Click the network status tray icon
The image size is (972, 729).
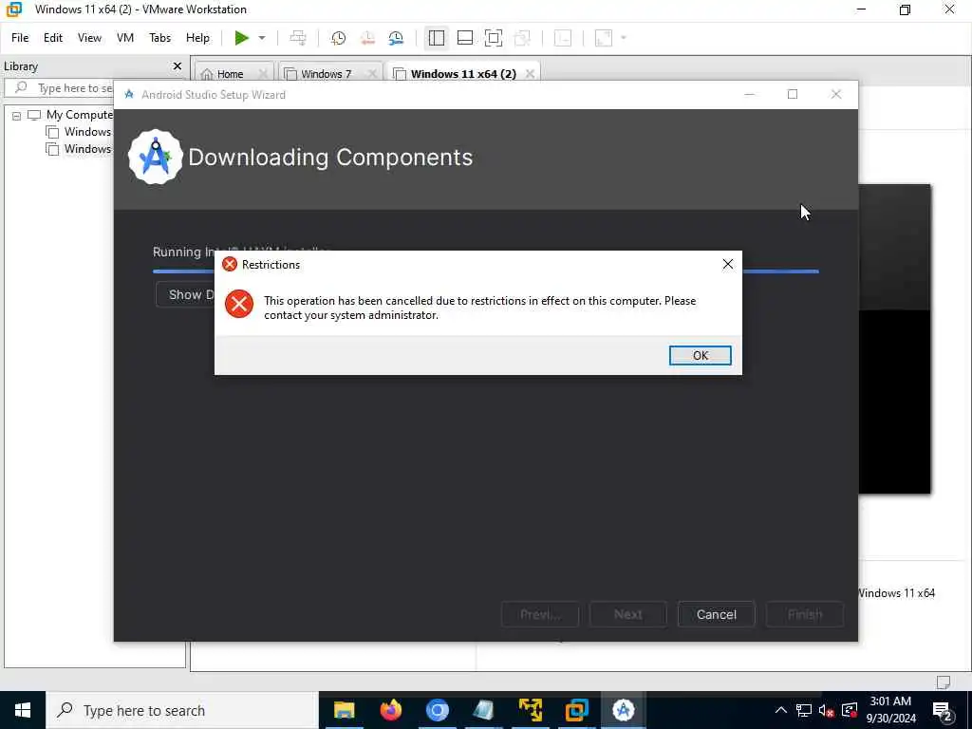(x=803, y=710)
